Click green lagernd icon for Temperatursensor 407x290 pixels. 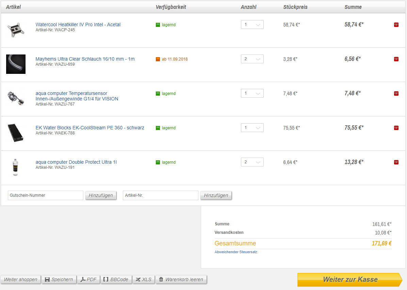point(158,94)
